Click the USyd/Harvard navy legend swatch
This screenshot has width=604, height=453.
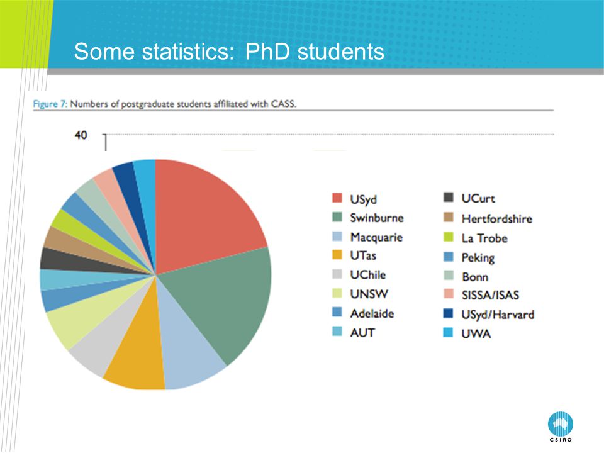point(449,313)
